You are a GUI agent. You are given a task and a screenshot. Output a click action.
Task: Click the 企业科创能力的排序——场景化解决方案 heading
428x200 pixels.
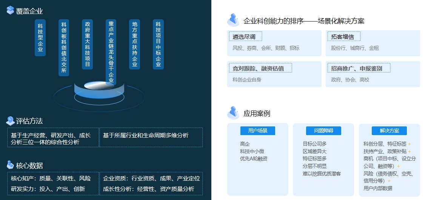(x=304, y=21)
